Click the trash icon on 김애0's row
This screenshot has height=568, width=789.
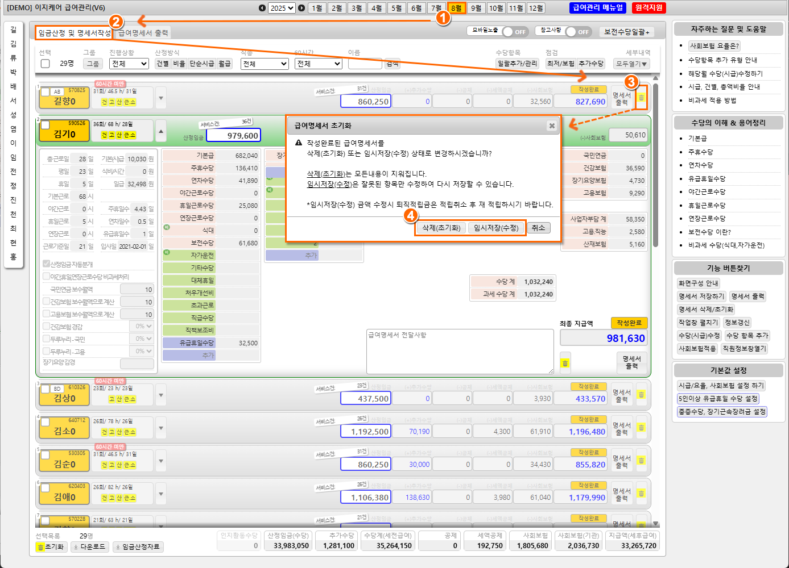[x=641, y=494]
